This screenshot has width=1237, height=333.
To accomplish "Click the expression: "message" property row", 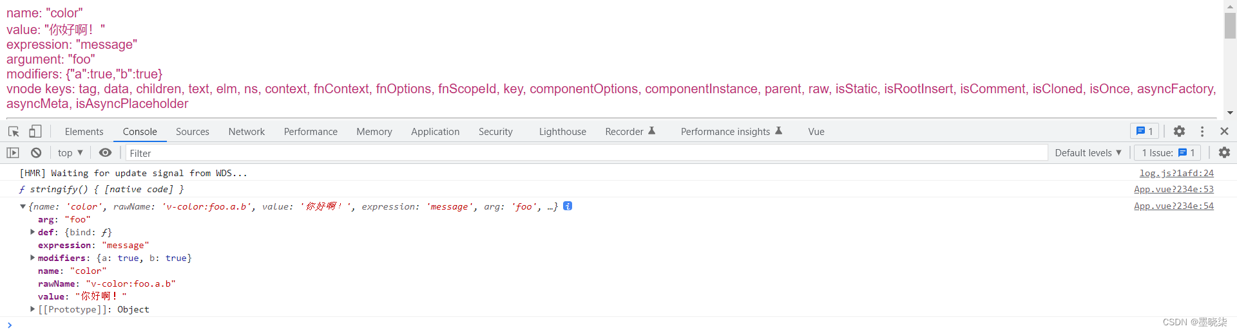I will [93, 245].
